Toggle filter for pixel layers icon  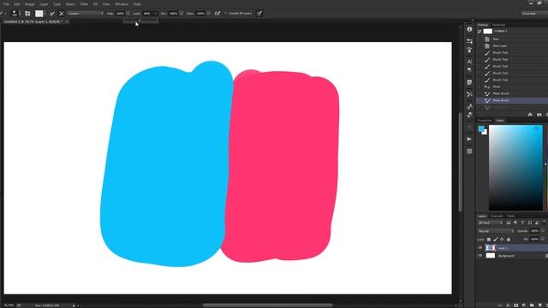509,222
